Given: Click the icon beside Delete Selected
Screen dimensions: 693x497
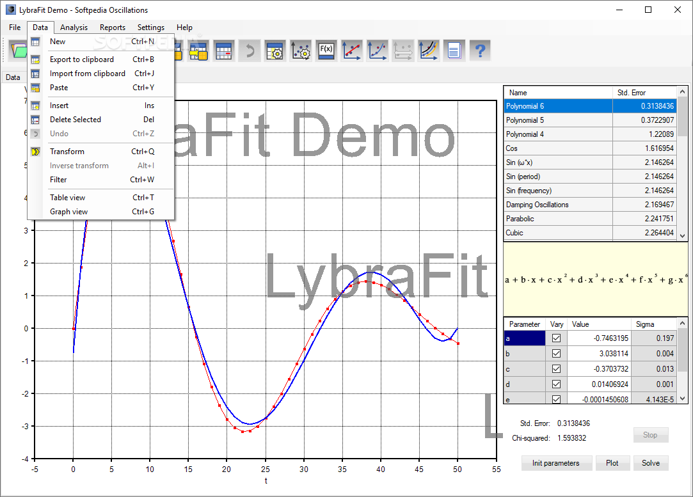Looking at the screenshot, I should tap(35, 120).
